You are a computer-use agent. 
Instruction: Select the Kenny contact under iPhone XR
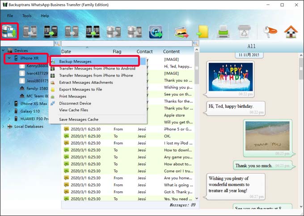coord(38,66)
